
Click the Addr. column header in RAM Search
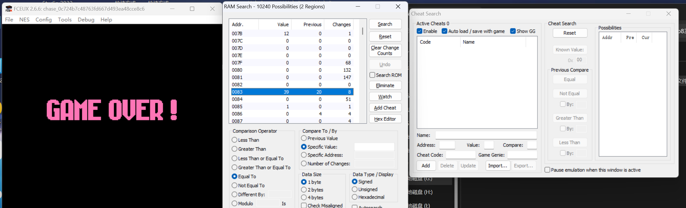click(244, 25)
